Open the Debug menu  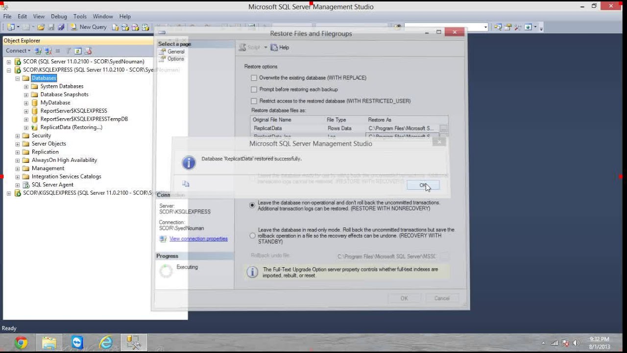59,17
